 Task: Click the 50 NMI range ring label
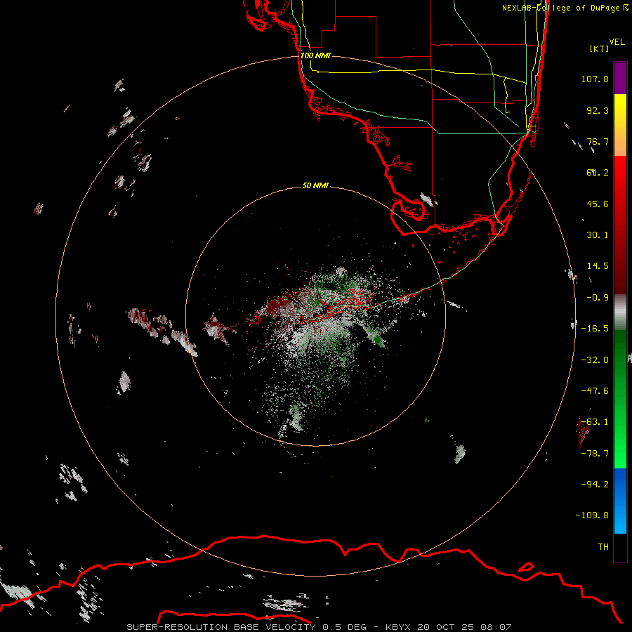(315, 185)
